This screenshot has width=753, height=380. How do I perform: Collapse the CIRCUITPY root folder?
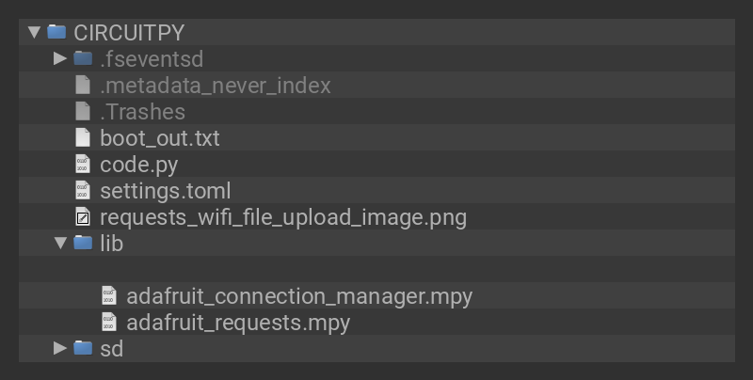35,32
